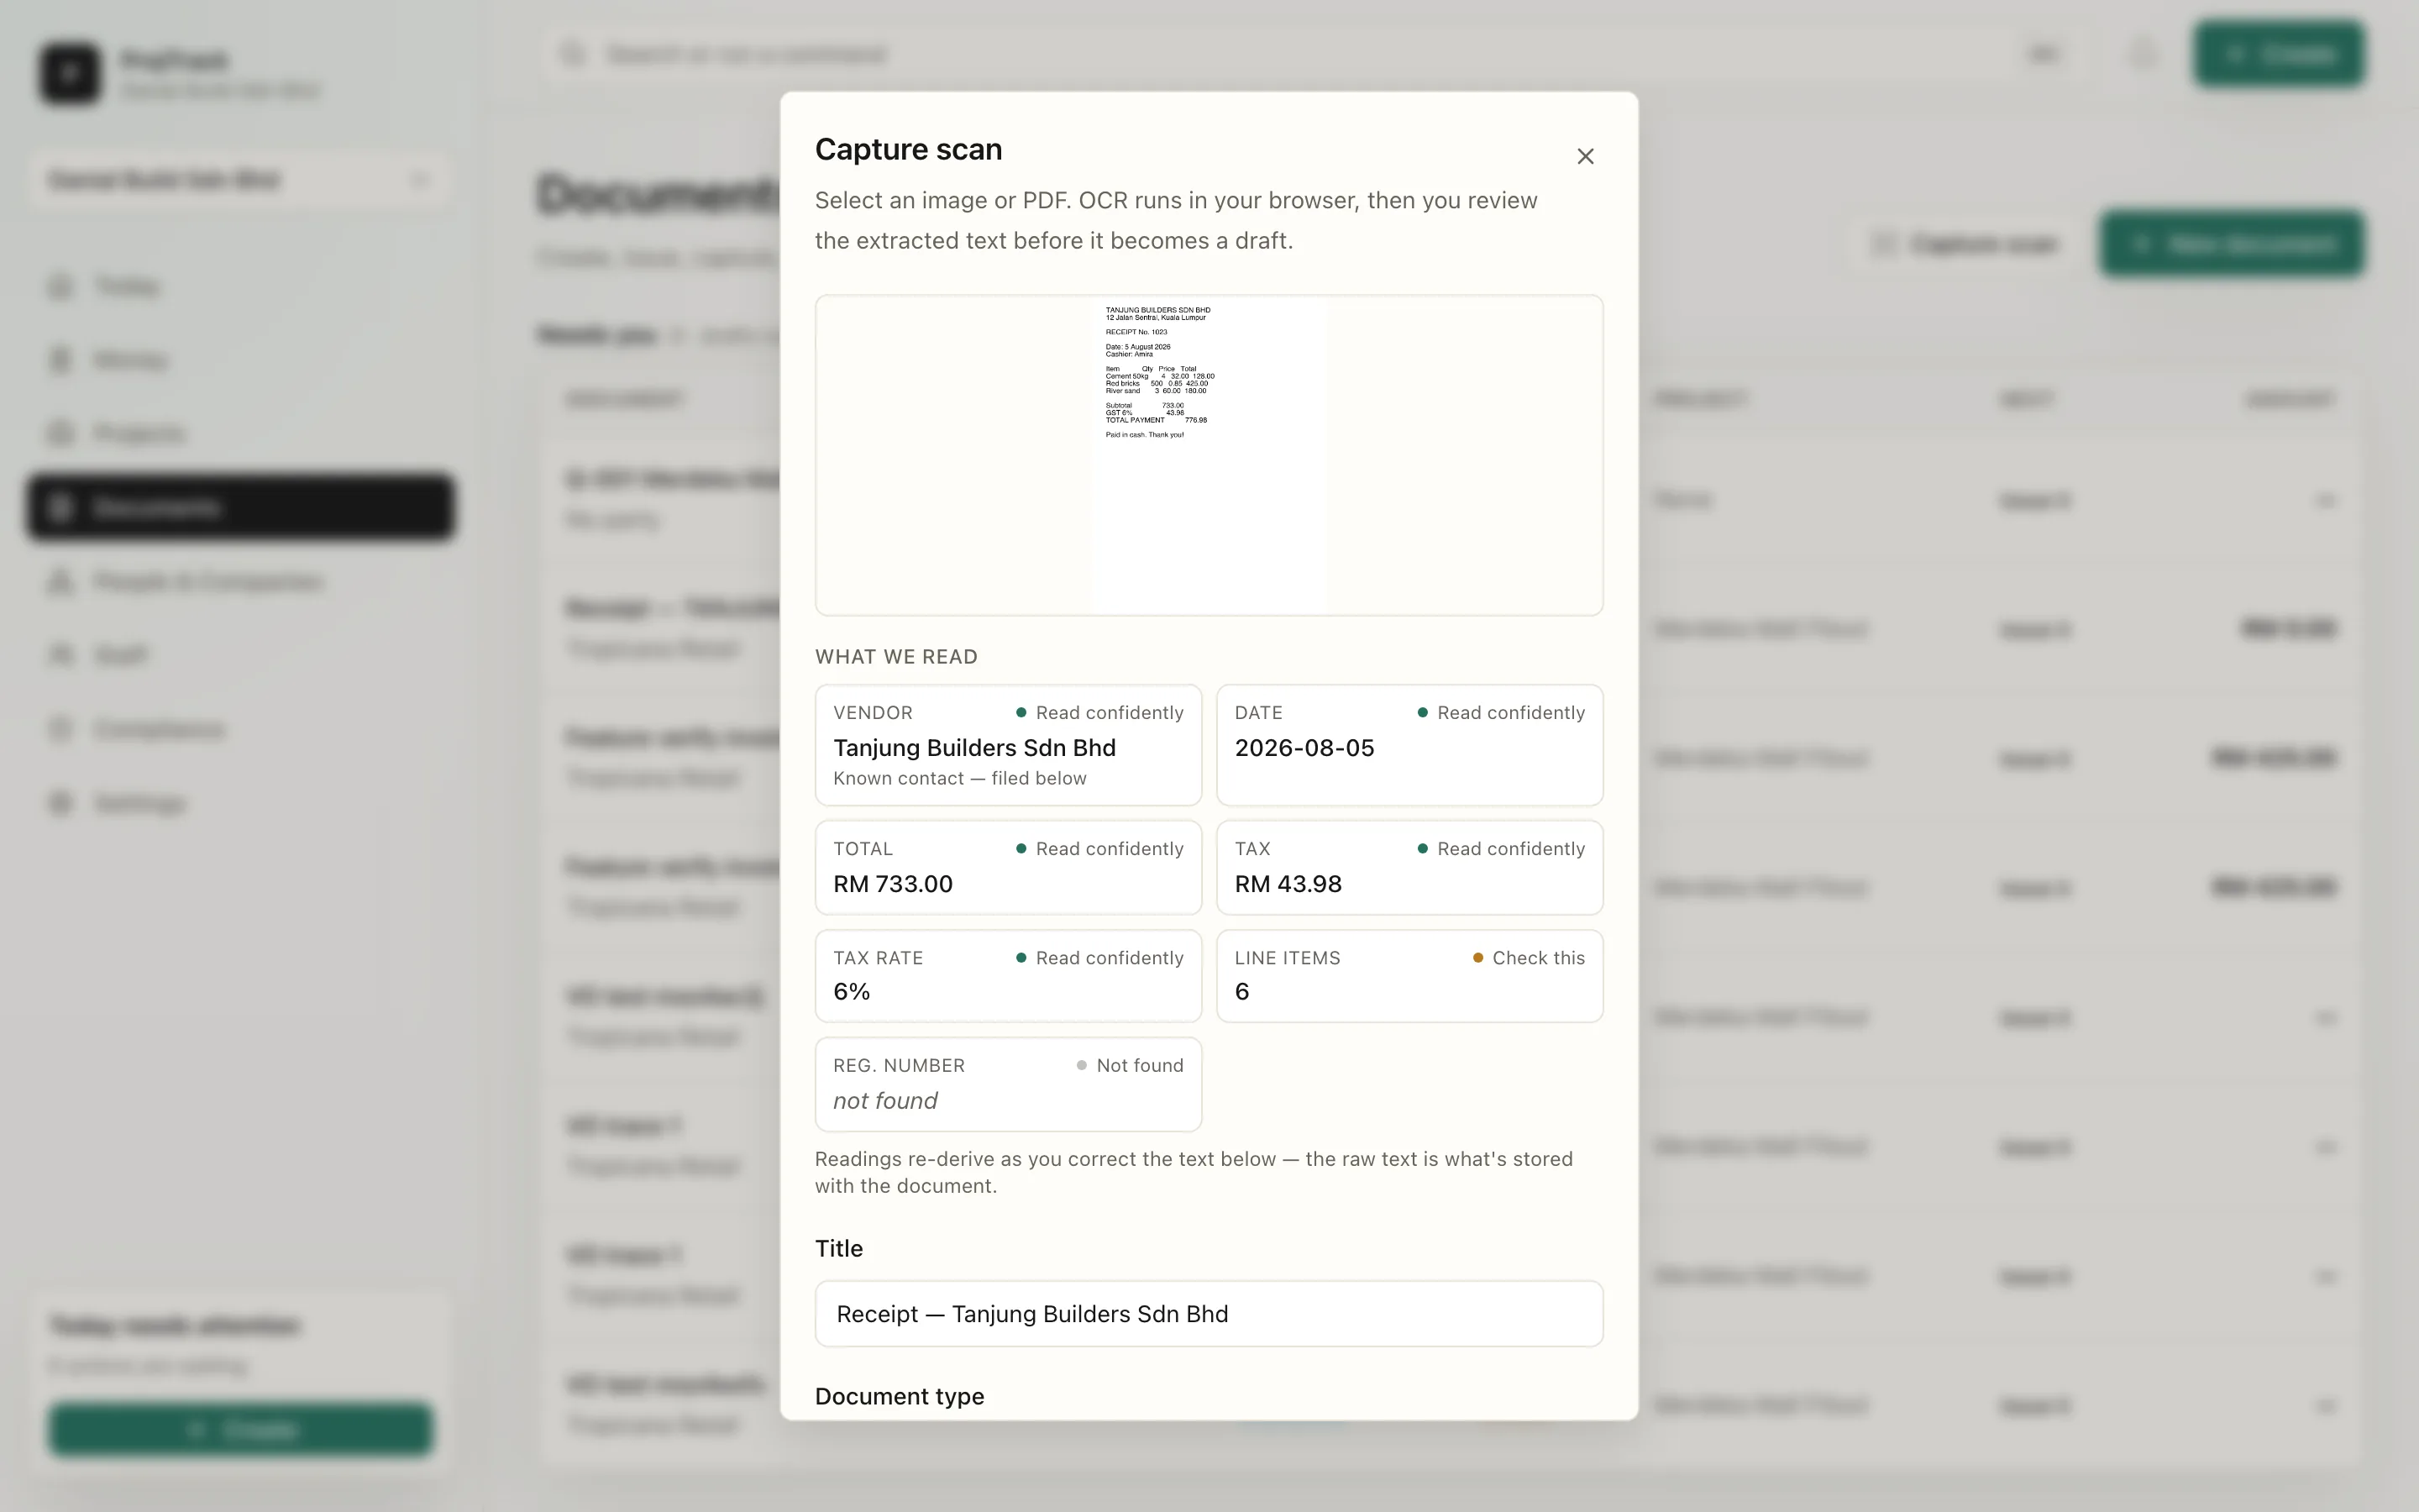Click Known contact — filed below note
Image resolution: width=2419 pixels, height=1512 pixels.
point(959,778)
